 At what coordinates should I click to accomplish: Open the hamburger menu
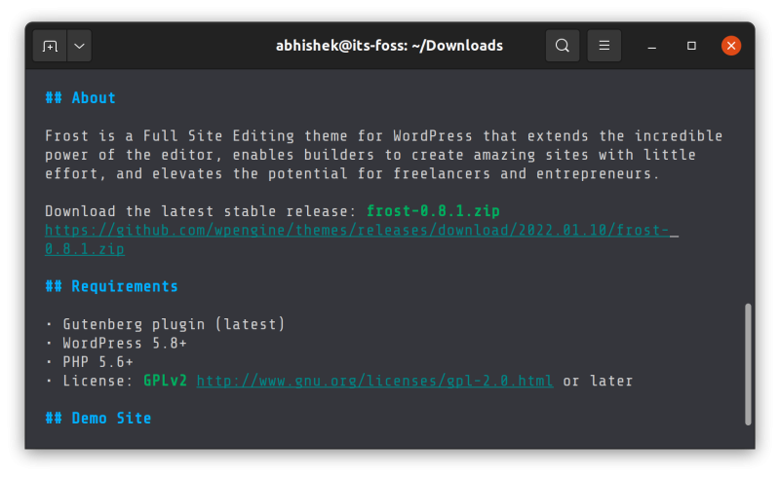[604, 46]
